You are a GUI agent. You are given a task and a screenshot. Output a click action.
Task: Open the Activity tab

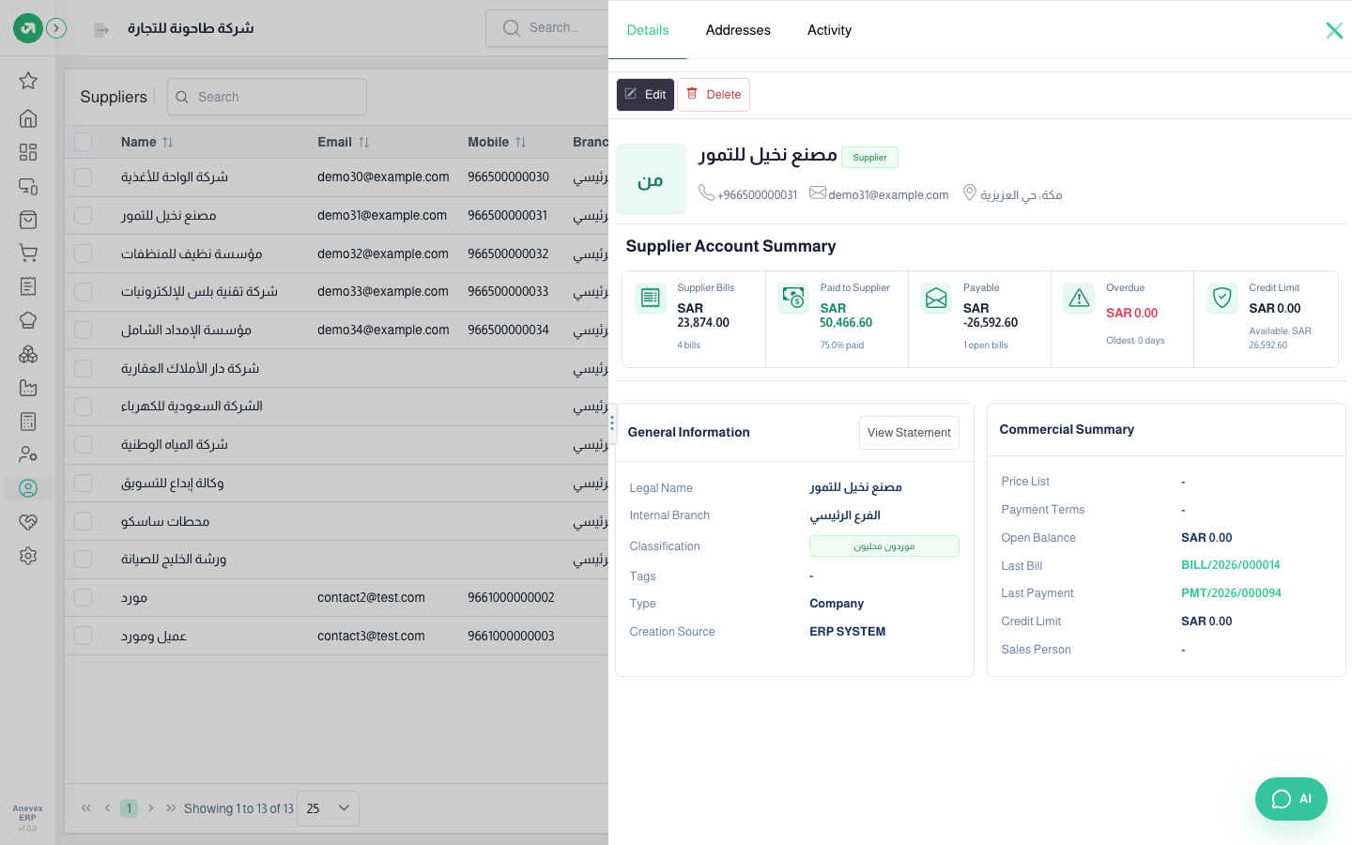pyautogui.click(x=829, y=30)
